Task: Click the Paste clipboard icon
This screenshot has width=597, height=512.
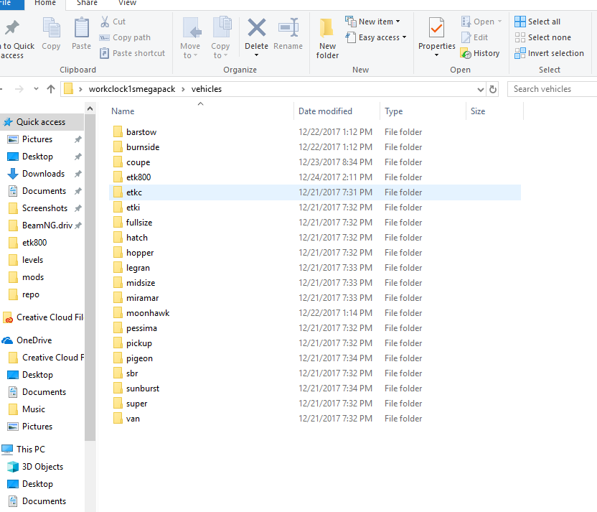Action: pos(82,27)
